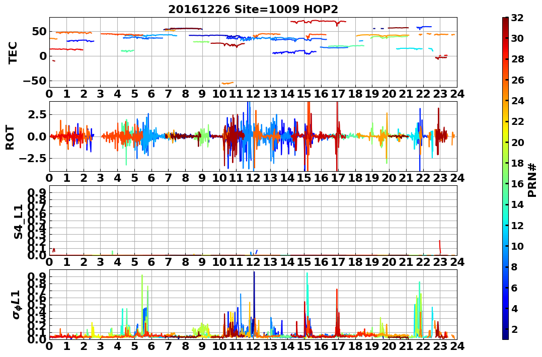Screen dimensions: 542x357
Task: Click hour 3 tick below S4_L1 plot
Action: [100, 262]
